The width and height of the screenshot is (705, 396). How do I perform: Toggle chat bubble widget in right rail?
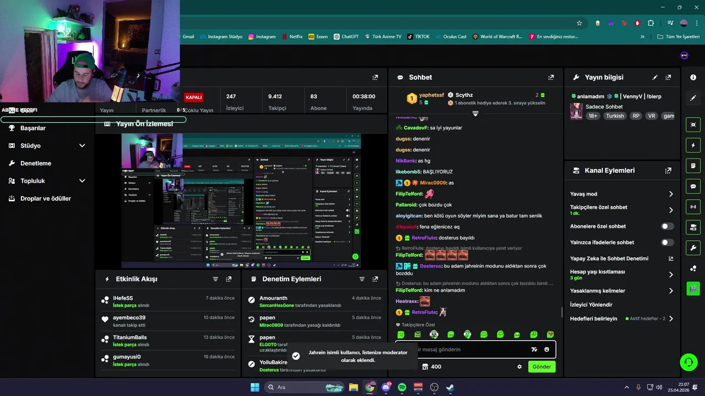[693, 186]
